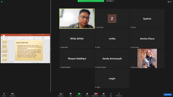Select Meiya Liani's video tile
This screenshot has height=97, width=173.
[x=147, y=58]
